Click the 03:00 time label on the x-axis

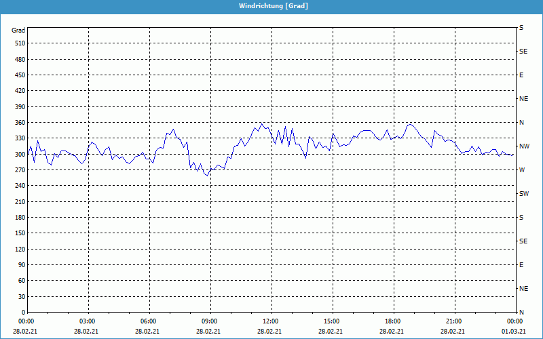click(x=88, y=321)
